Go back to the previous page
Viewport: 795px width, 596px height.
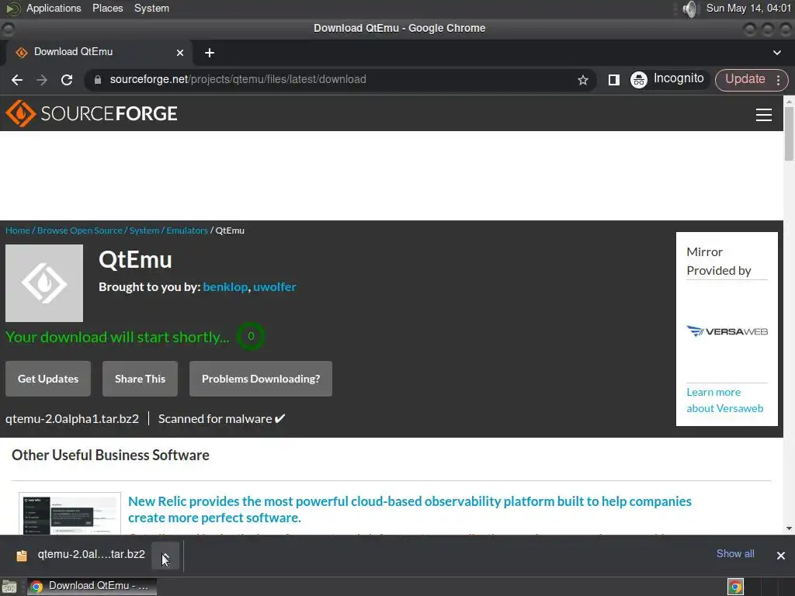pos(17,80)
